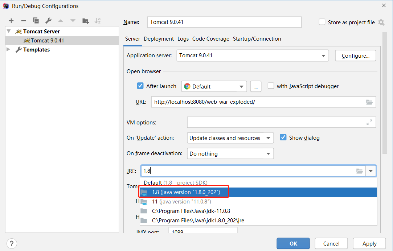This screenshot has width=393, height=251.
Task: Click the Name input field
Action: 224,22
